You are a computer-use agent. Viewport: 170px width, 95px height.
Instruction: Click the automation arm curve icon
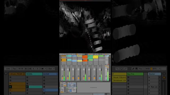click(x=117, y=69)
